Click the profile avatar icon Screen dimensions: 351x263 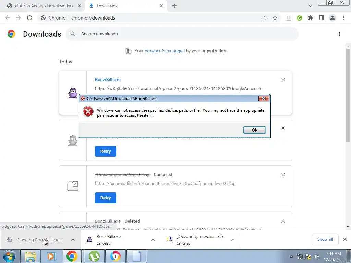pos(332,18)
